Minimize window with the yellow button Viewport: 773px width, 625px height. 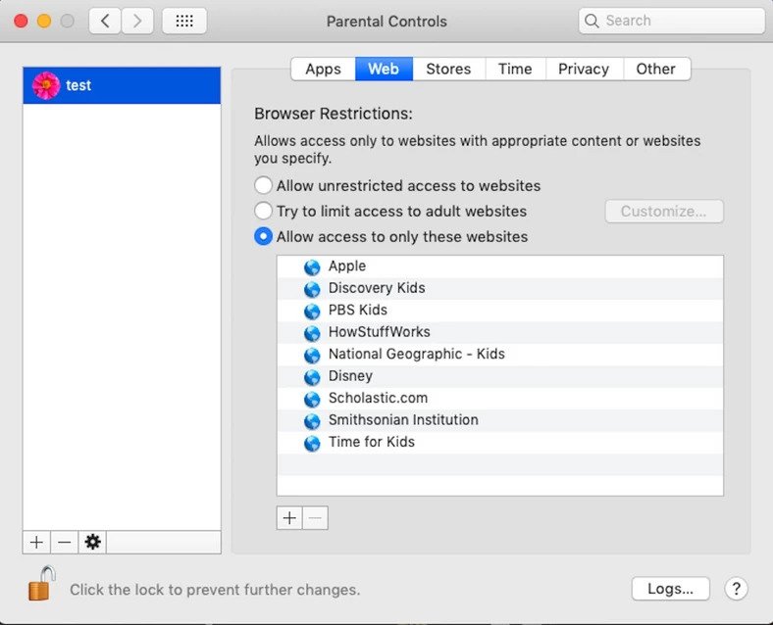click(x=44, y=22)
